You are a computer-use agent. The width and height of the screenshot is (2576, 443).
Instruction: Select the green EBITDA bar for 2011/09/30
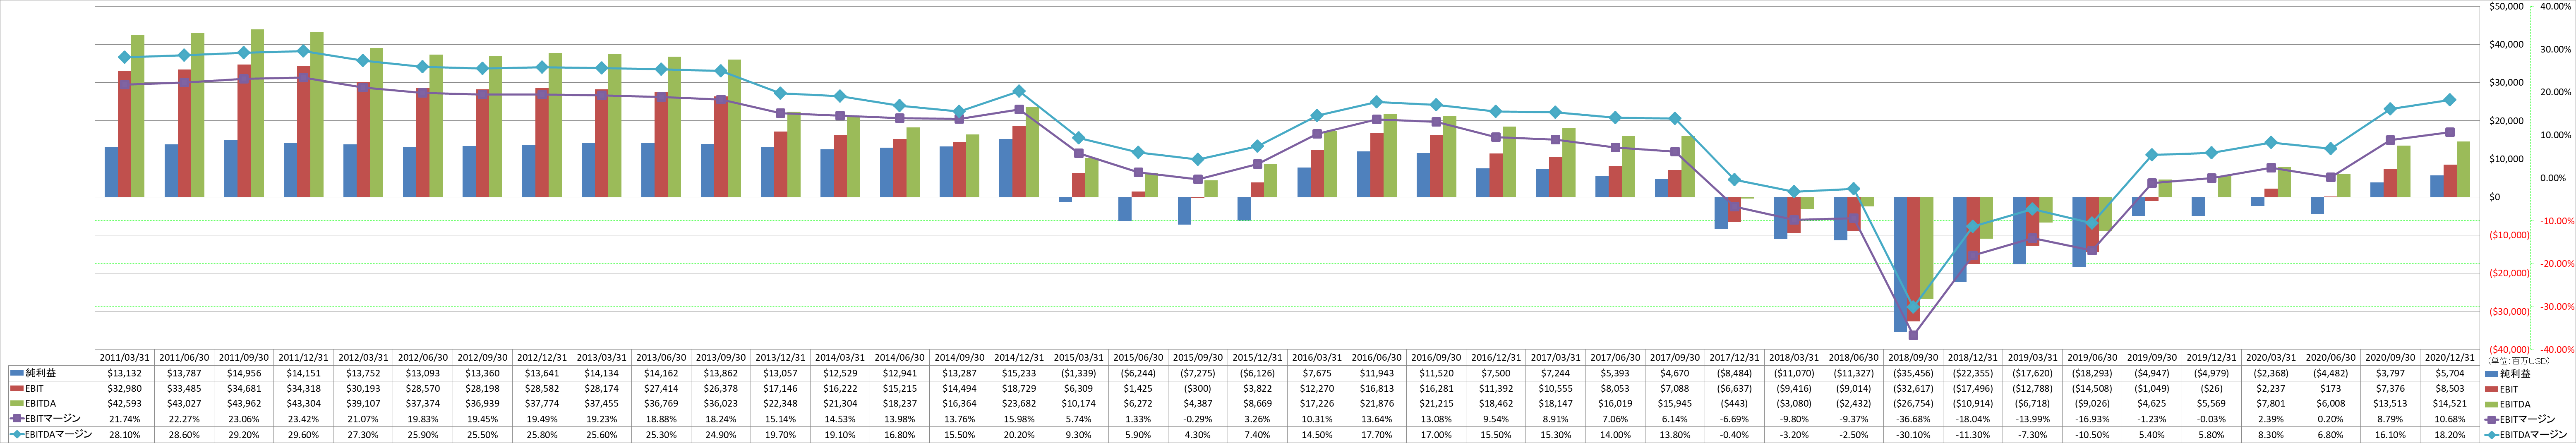(257, 113)
